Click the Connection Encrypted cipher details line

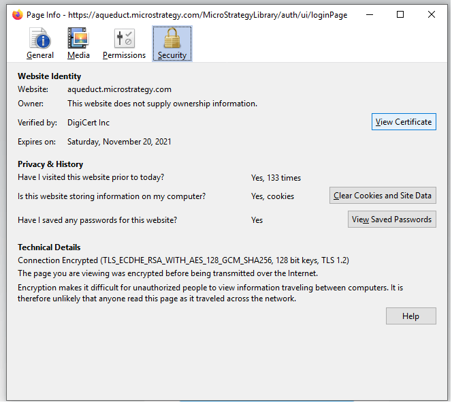click(183, 260)
